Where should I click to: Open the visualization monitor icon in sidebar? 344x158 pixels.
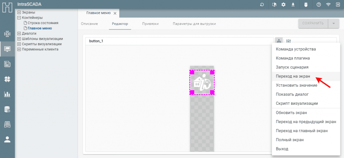pyautogui.click(x=7, y=49)
